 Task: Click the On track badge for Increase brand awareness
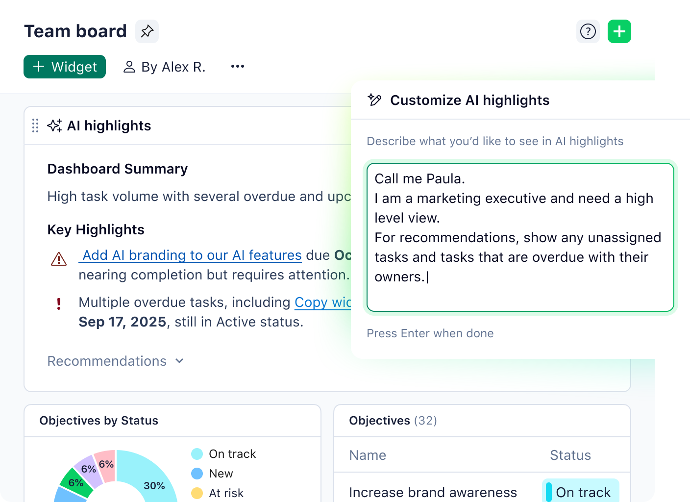click(580, 492)
